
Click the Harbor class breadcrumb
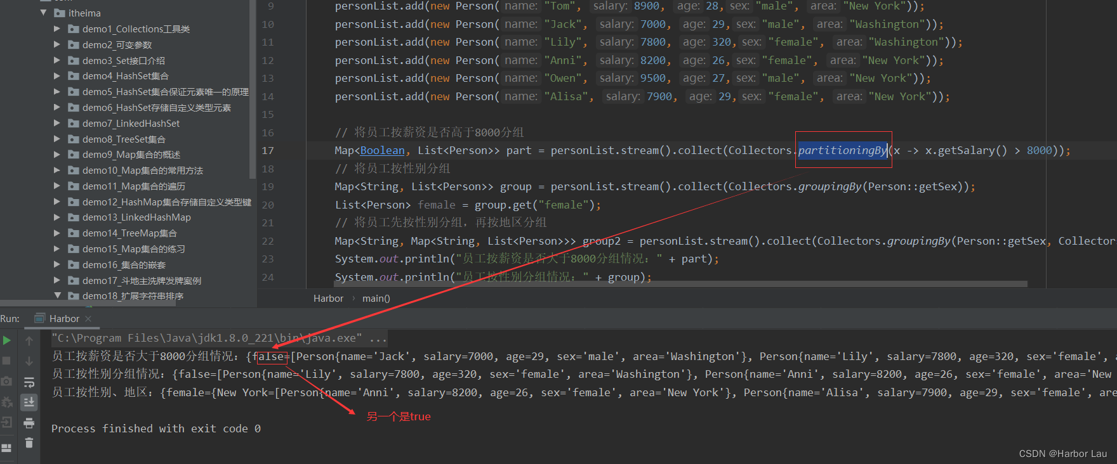[x=328, y=298]
